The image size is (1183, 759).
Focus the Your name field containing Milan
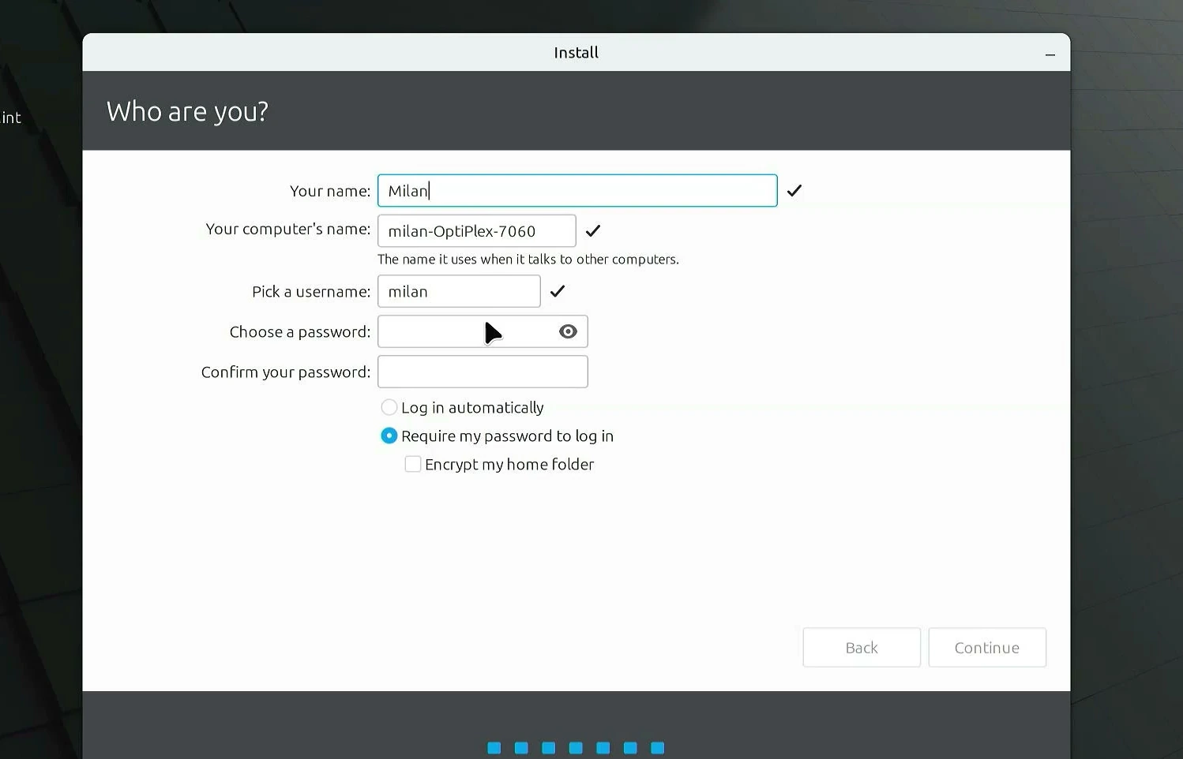[x=577, y=190]
